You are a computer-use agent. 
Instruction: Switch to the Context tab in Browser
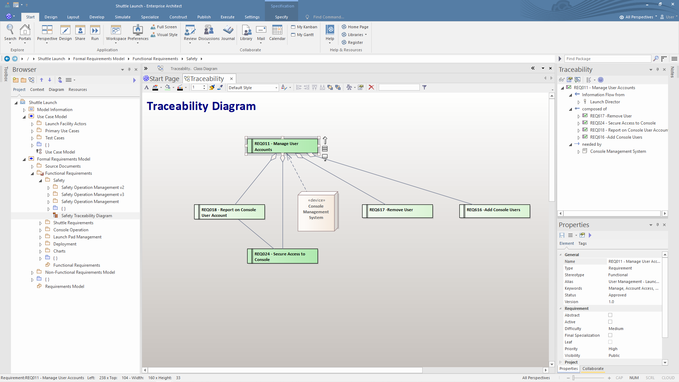[37, 89]
